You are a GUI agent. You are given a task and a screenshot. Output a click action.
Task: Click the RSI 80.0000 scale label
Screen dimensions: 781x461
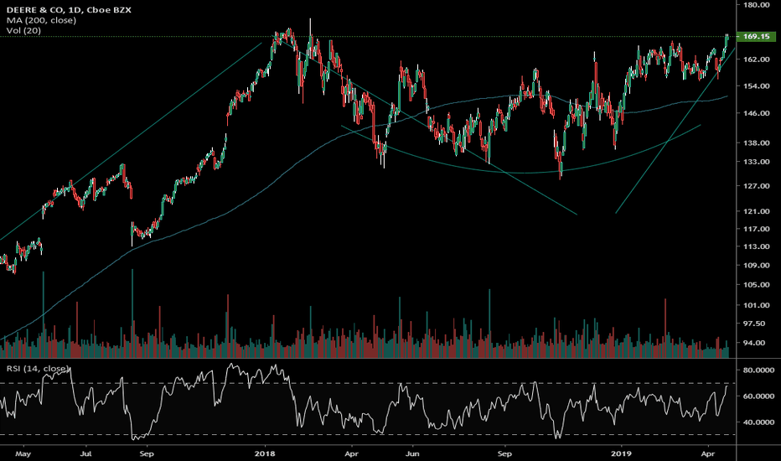click(759, 370)
